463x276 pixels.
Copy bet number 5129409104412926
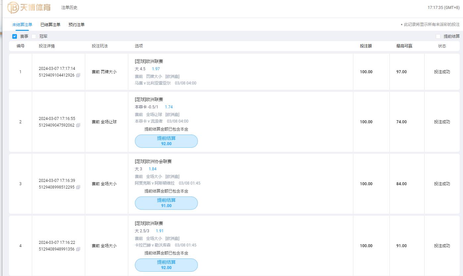point(78,75)
